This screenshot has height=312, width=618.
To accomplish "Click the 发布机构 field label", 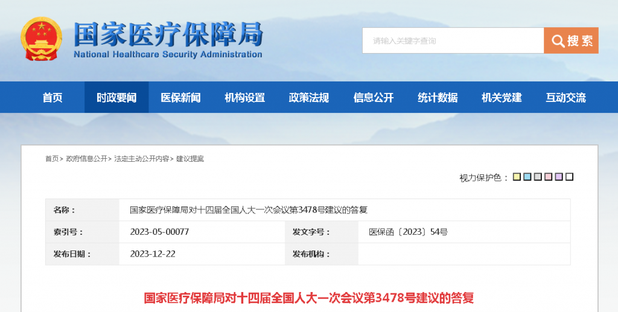I will coord(311,254).
